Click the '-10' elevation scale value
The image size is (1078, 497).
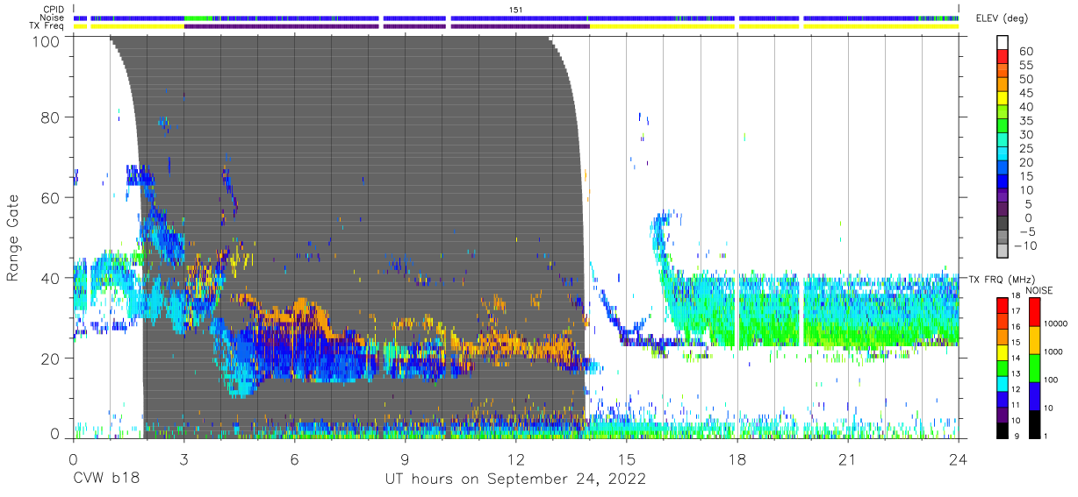click(1024, 246)
